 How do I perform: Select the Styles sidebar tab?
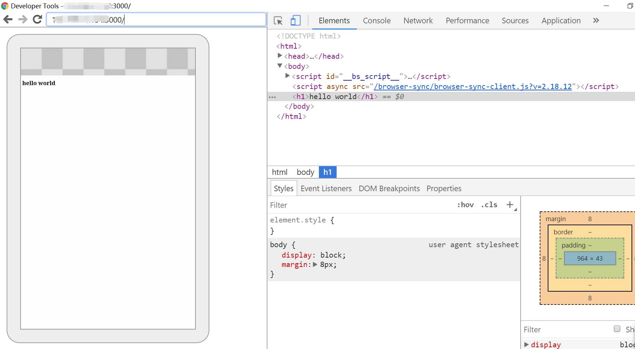[283, 188]
